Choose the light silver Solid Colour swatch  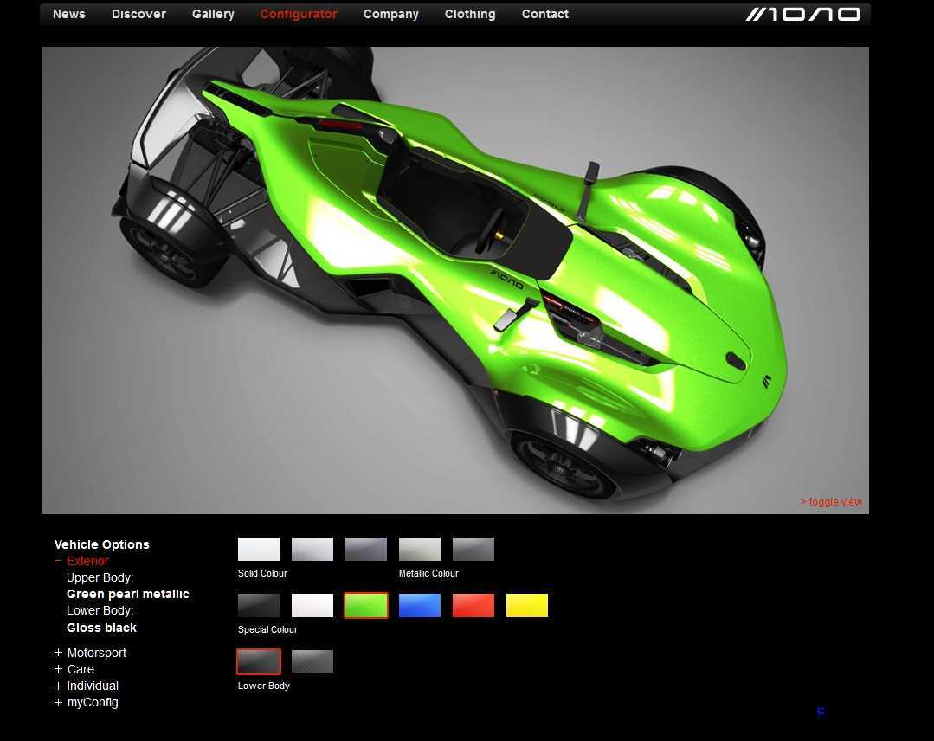[312, 549]
